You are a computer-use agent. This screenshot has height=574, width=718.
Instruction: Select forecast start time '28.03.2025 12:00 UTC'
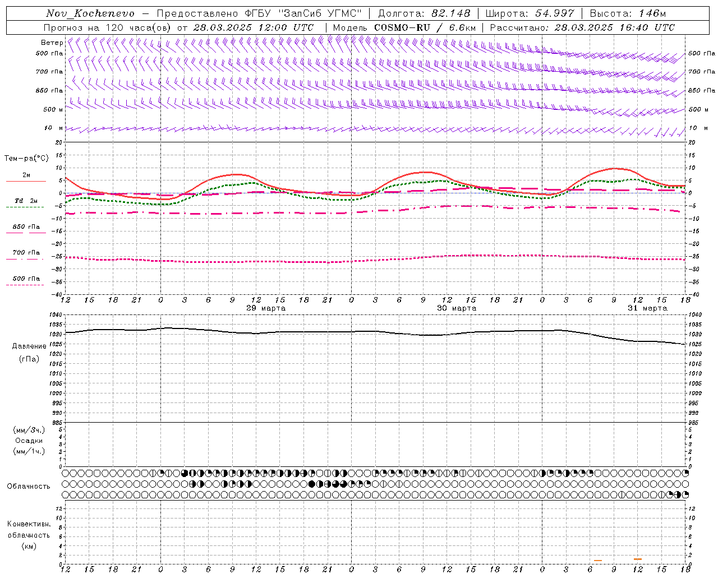tap(254, 27)
